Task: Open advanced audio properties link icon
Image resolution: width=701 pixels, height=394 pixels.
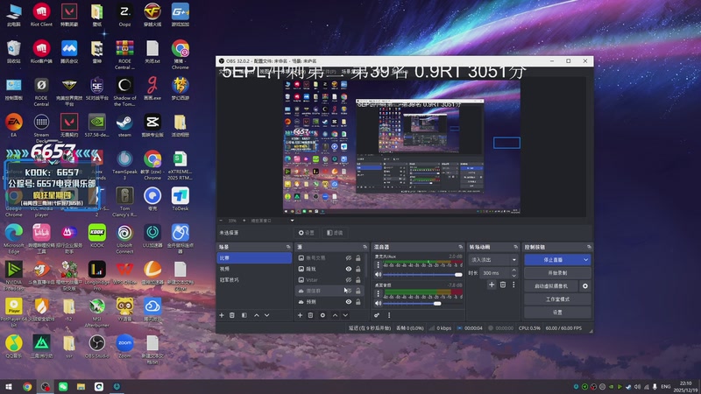Action: click(x=377, y=315)
